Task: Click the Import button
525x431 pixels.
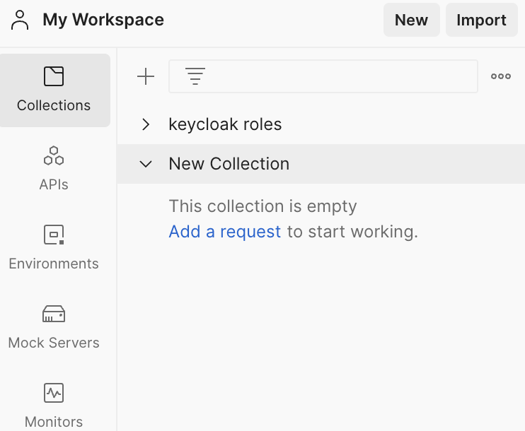Action: point(481,20)
